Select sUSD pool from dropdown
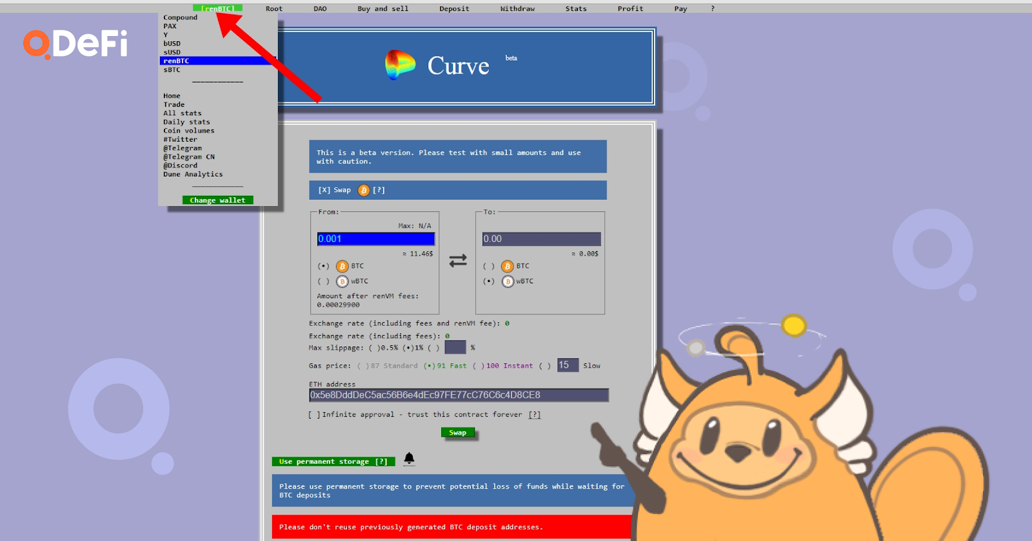Viewport: 1032px width, 541px height. 172,52
